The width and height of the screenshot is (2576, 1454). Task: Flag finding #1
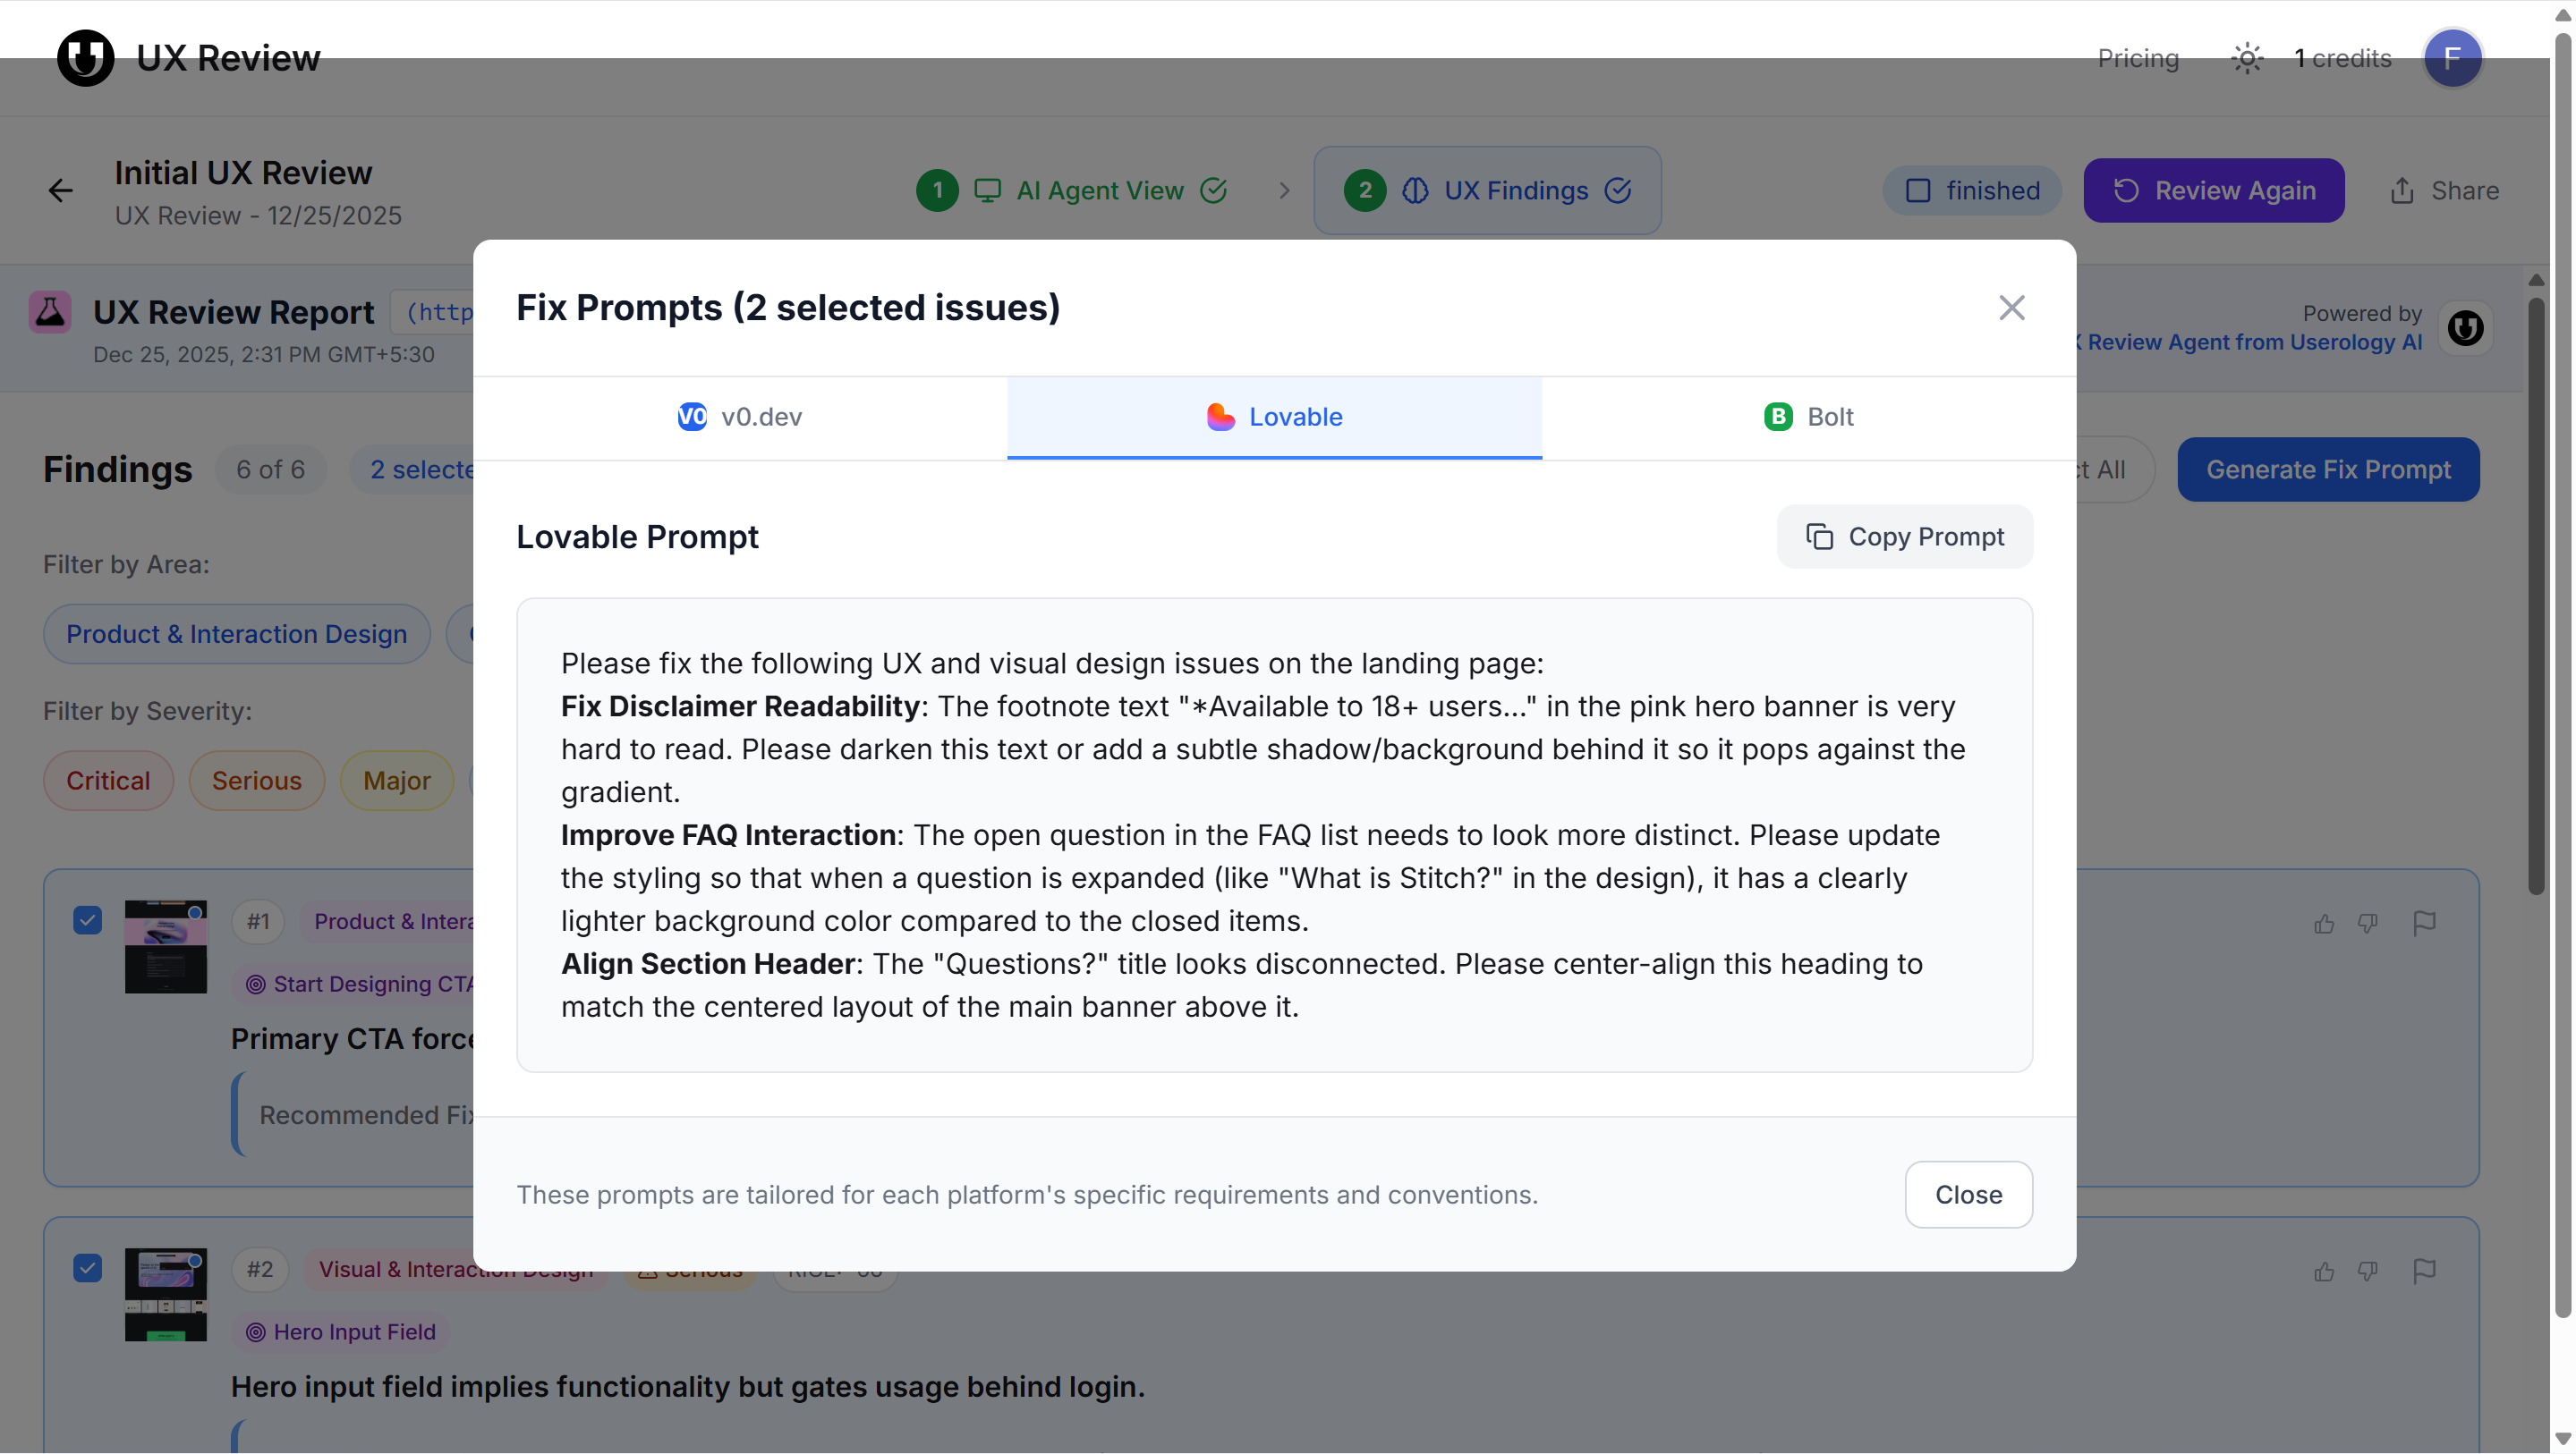point(2424,924)
